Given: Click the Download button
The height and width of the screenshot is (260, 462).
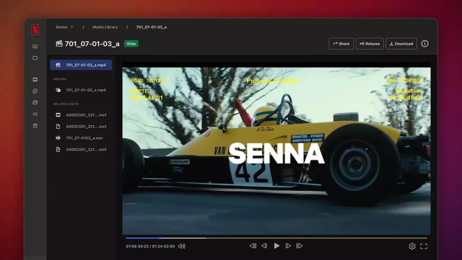Looking at the screenshot, I should [x=401, y=44].
